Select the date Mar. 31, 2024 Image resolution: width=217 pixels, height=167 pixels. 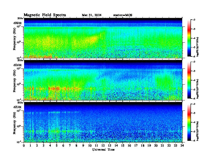pyautogui.click(x=92, y=15)
